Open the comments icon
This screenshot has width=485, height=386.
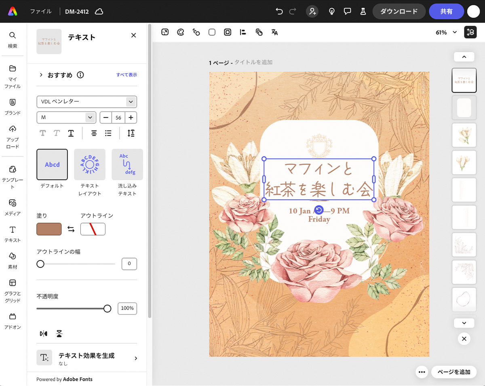click(x=347, y=11)
